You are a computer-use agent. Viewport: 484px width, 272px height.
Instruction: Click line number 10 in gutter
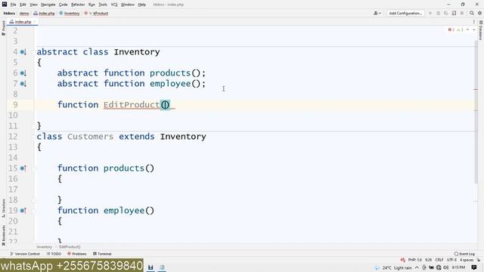click(x=13, y=116)
